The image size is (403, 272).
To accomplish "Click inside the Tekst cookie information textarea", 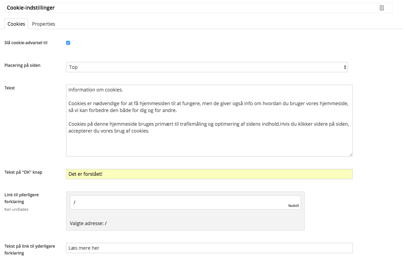I will [209, 144].
